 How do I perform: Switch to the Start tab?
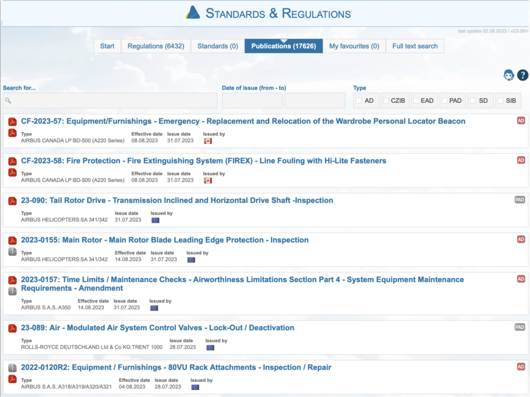coord(107,46)
